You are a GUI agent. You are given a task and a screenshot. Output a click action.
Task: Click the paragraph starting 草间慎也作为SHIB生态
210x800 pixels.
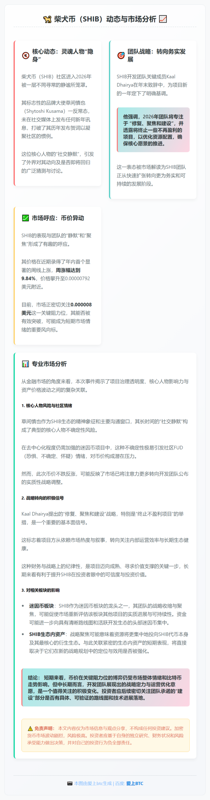click(x=105, y=426)
